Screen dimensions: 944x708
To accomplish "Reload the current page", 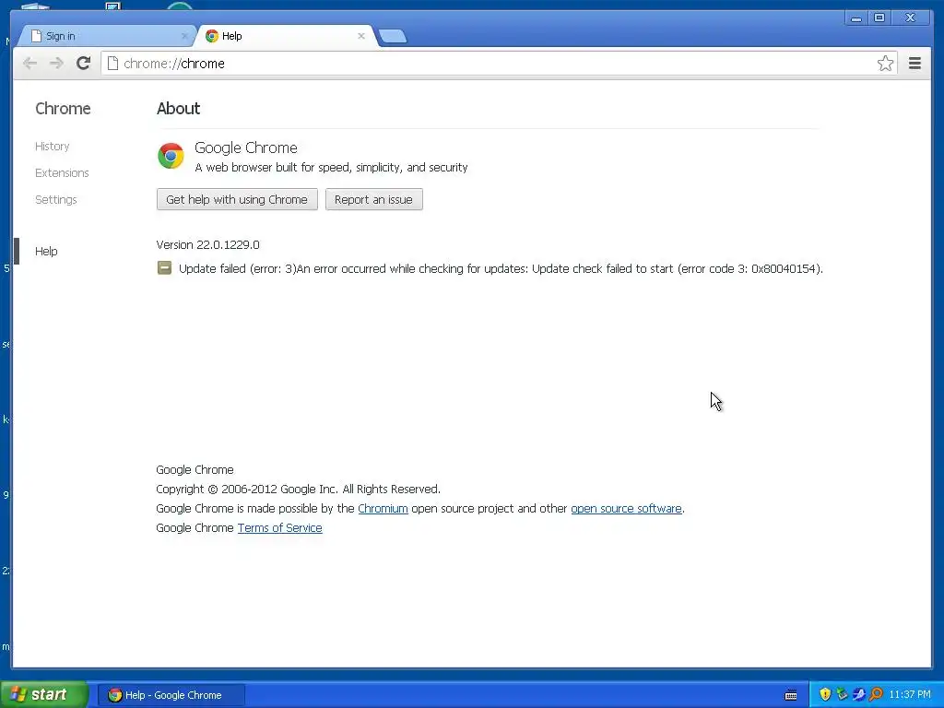I will click(x=84, y=63).
